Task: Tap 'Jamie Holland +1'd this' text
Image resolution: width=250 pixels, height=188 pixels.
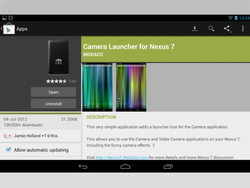Action: pos(36,136)
